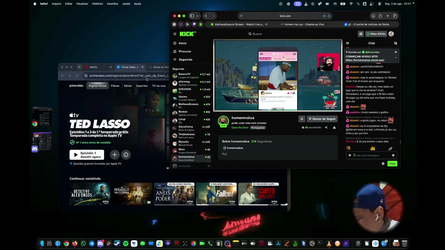Open the Dave the Diver category link

(x=240, y=127)
